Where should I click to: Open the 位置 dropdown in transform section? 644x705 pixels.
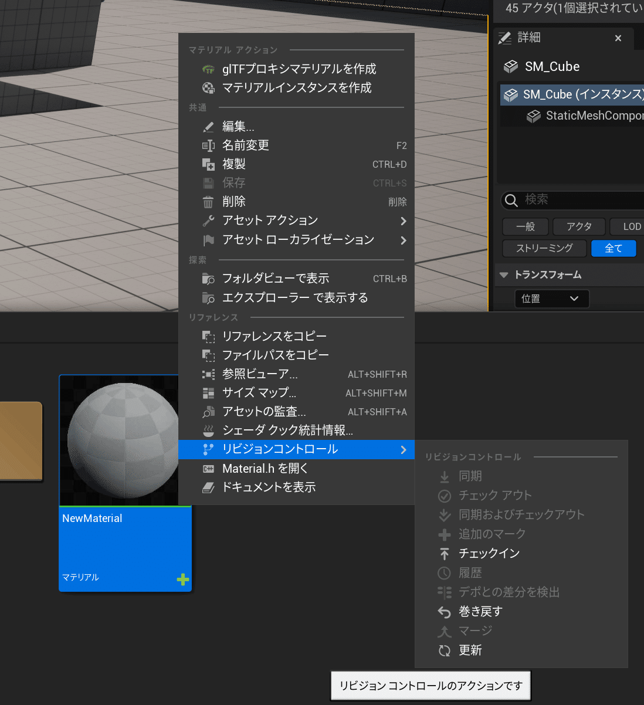[551, 299]
